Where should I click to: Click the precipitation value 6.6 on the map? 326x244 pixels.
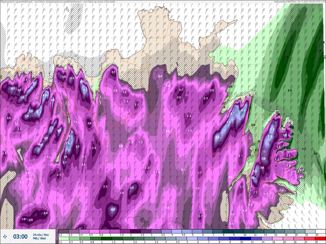(x=243, y=110)
